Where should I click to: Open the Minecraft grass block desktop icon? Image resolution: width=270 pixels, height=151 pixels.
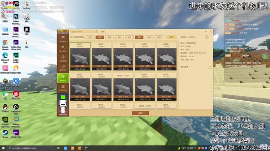point(5,83)
